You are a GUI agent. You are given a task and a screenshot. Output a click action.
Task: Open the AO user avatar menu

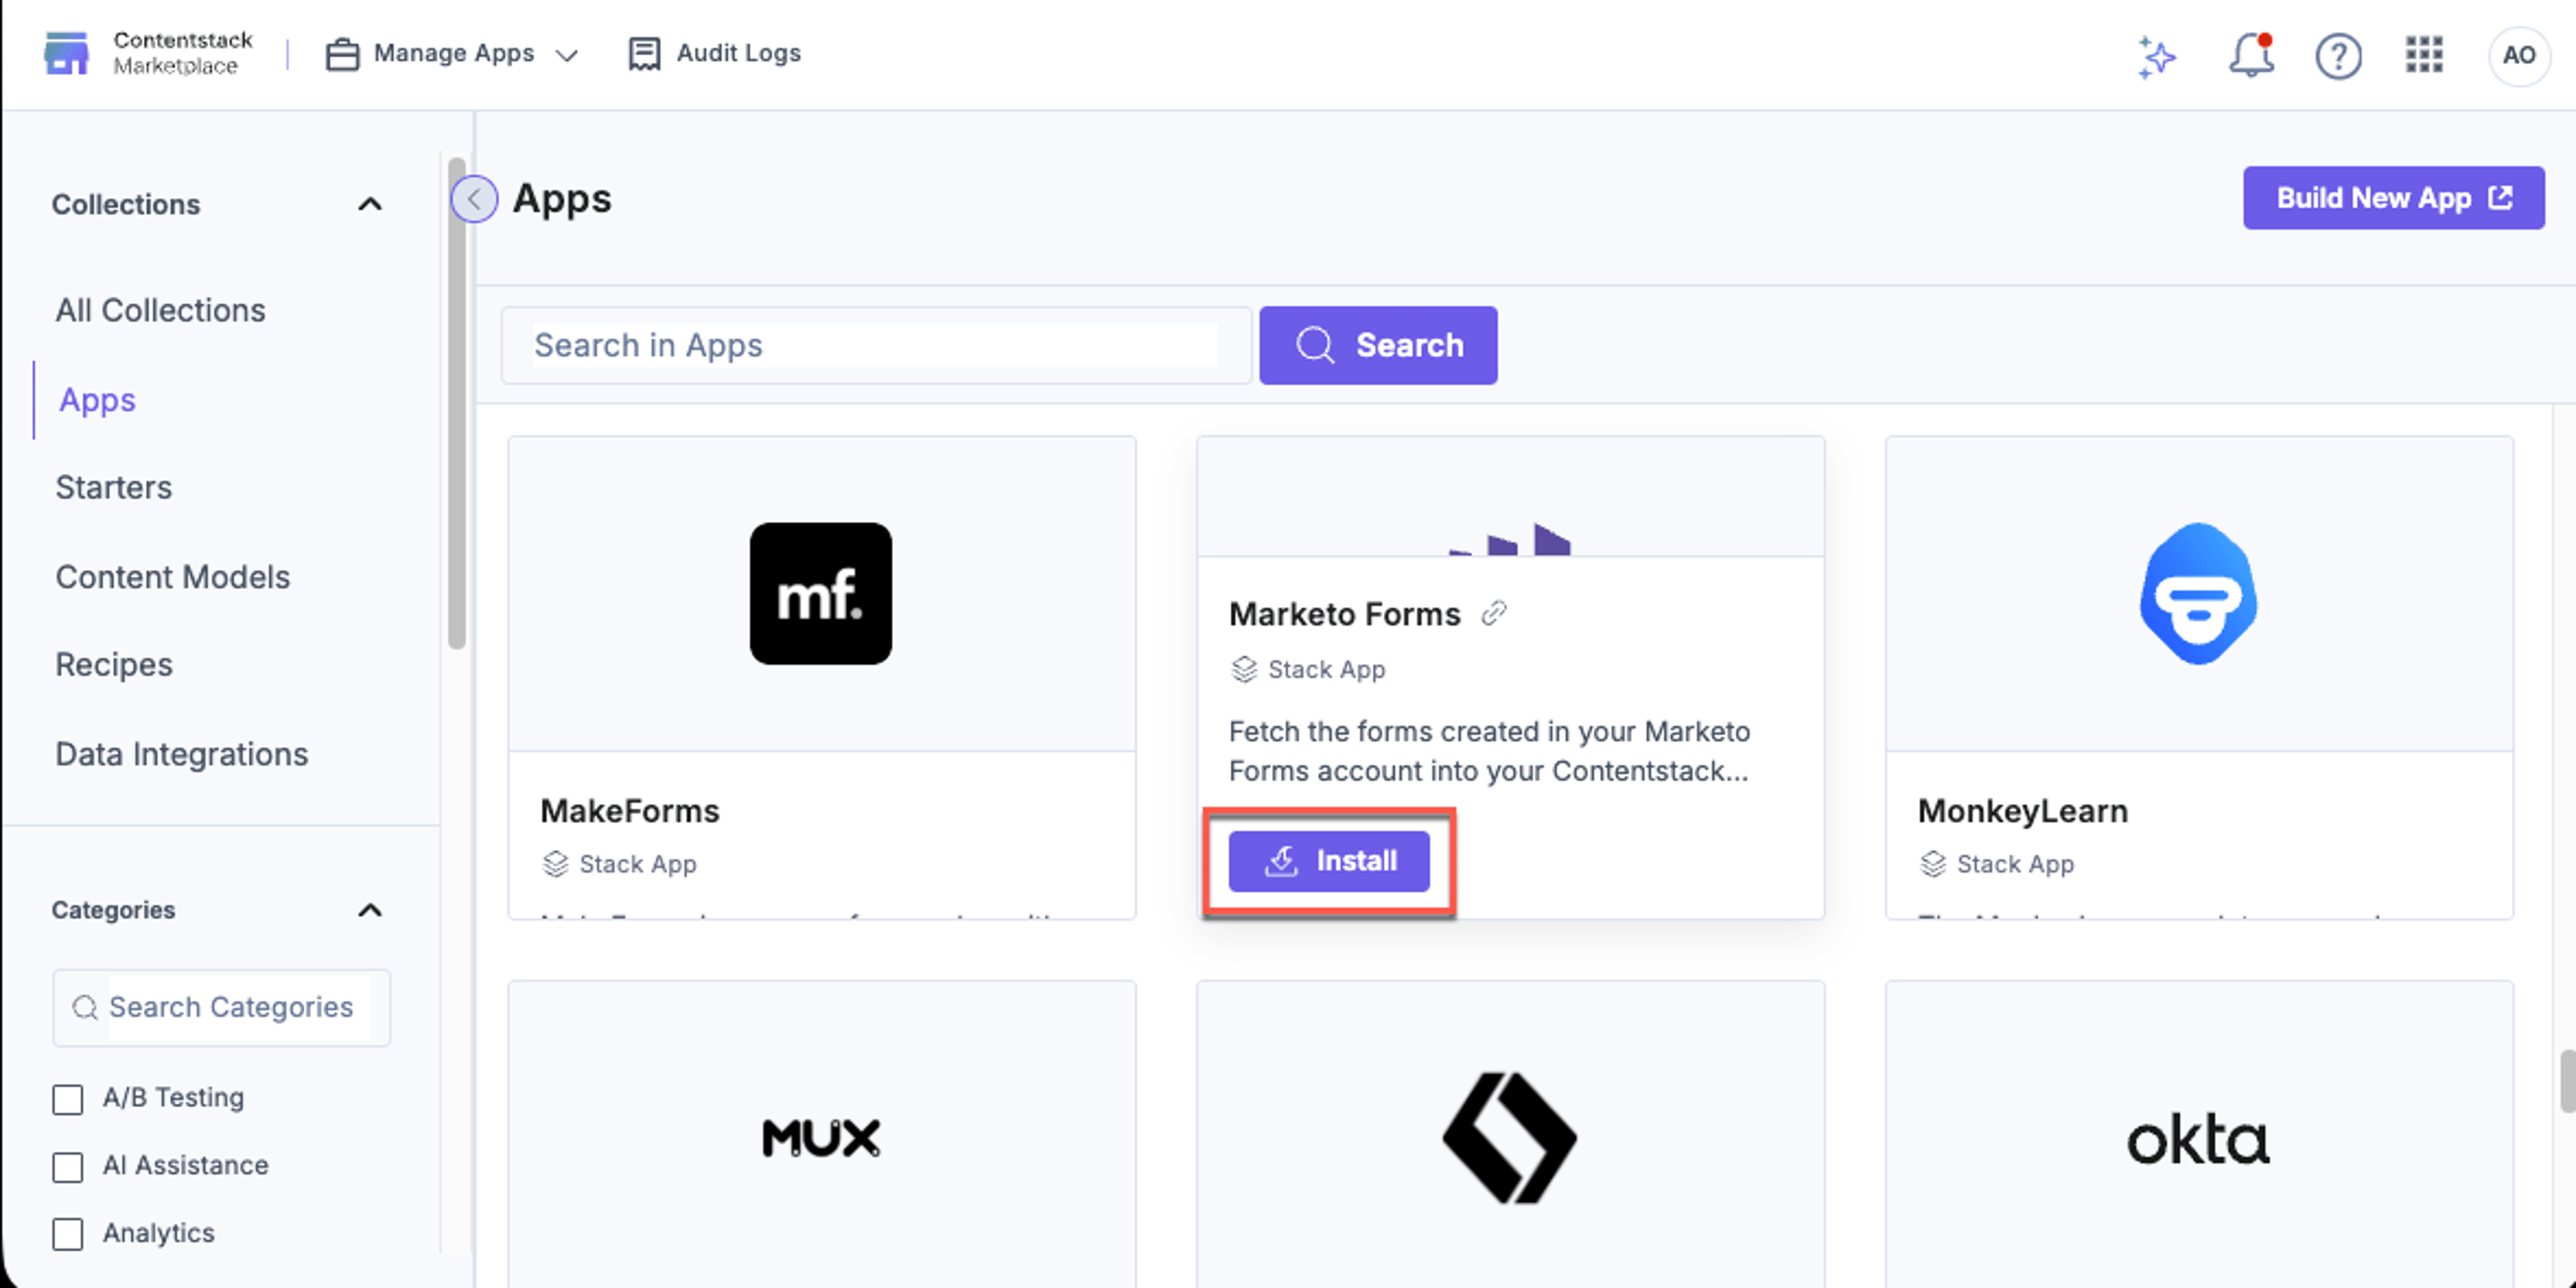2518,55
